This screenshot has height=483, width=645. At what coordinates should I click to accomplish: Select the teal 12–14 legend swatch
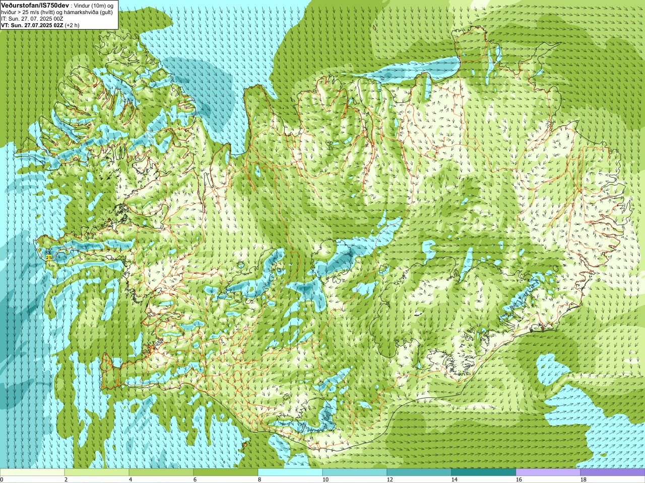tap(419, 472)
